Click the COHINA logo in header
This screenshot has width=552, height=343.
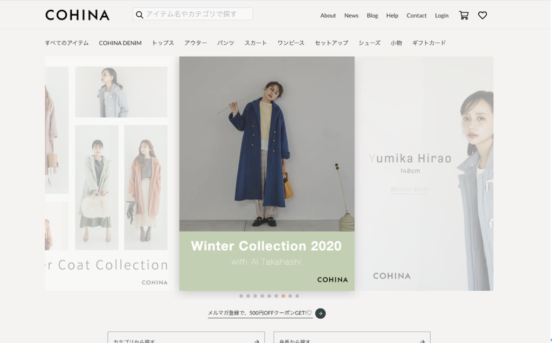78,15
